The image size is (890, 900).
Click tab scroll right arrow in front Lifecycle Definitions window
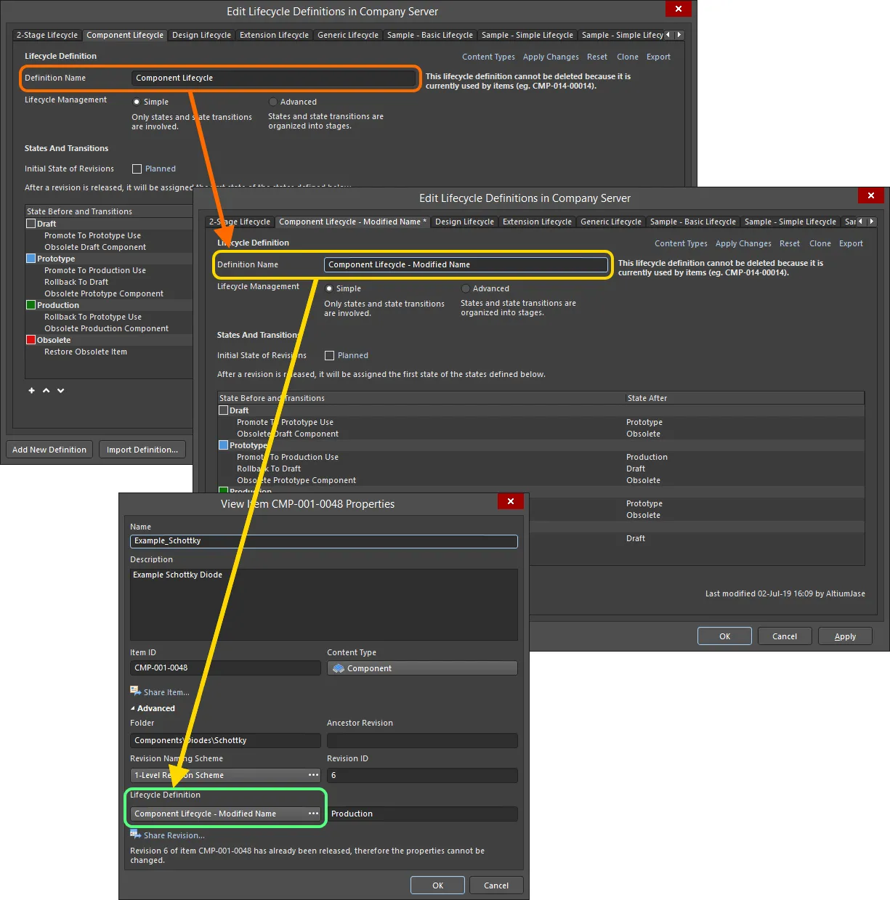[x=871, y=222]
